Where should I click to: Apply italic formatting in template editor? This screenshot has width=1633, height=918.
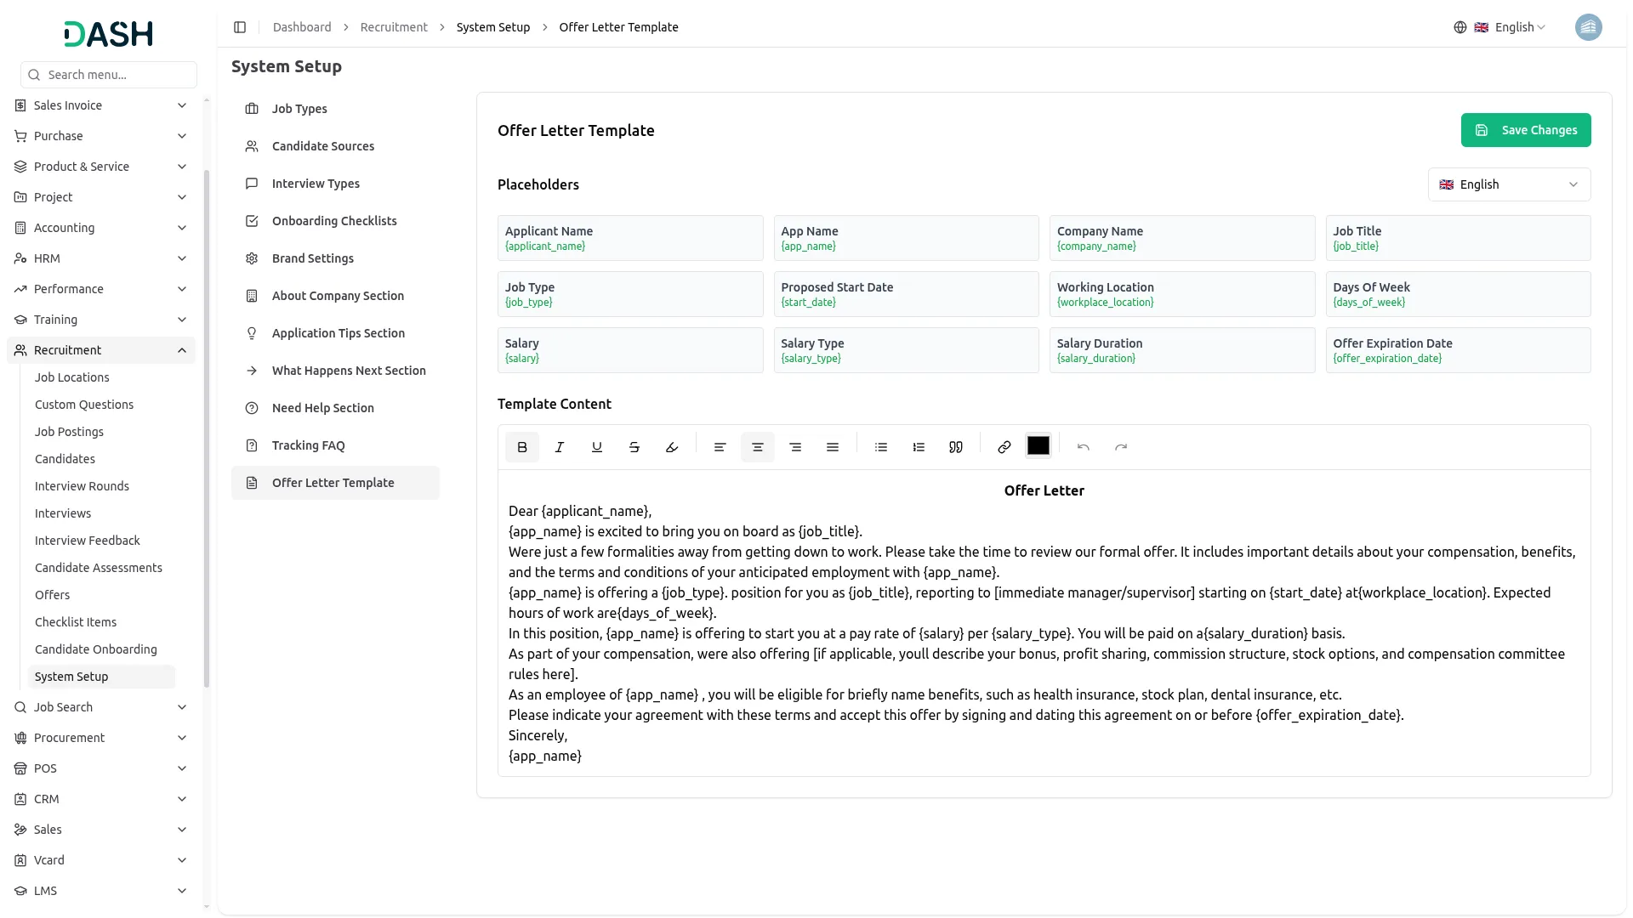[560, 447]
